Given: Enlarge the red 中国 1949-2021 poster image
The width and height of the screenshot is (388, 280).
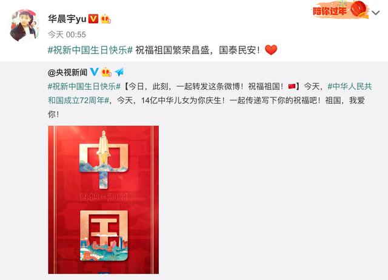Looking at the screenshot, I should [x=104, y=200].
